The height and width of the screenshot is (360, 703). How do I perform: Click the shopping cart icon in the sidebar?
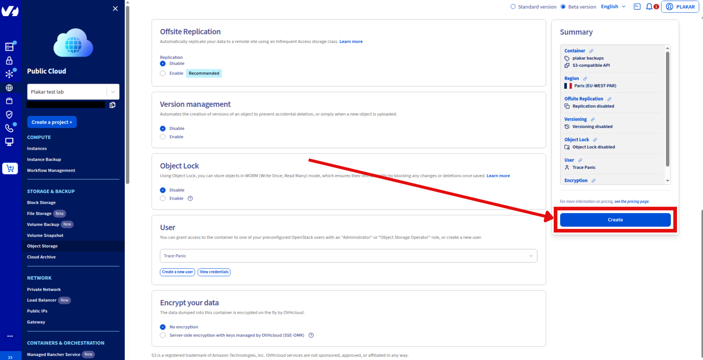pos(10,168)
